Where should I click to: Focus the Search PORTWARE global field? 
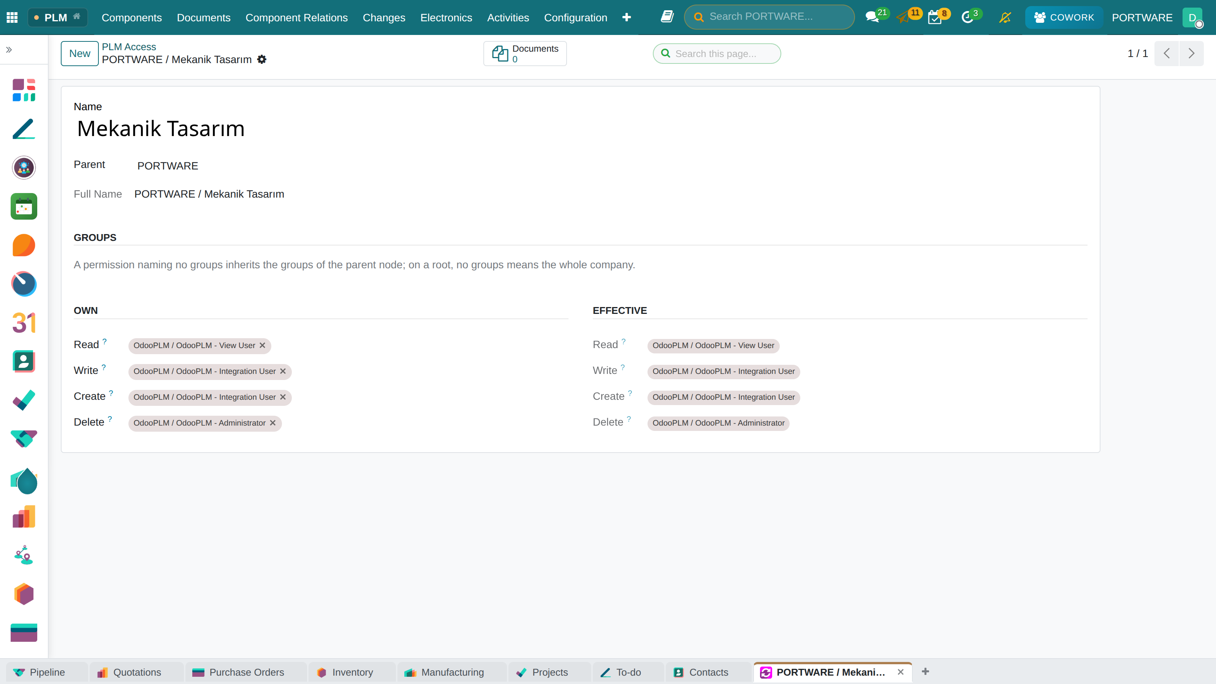pyautogui.click(x=769, y=16)
